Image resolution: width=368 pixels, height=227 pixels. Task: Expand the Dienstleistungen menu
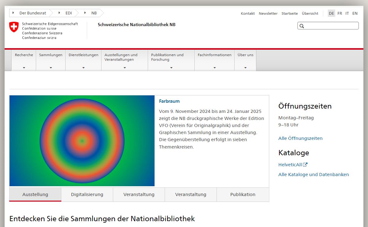point(83,60)
